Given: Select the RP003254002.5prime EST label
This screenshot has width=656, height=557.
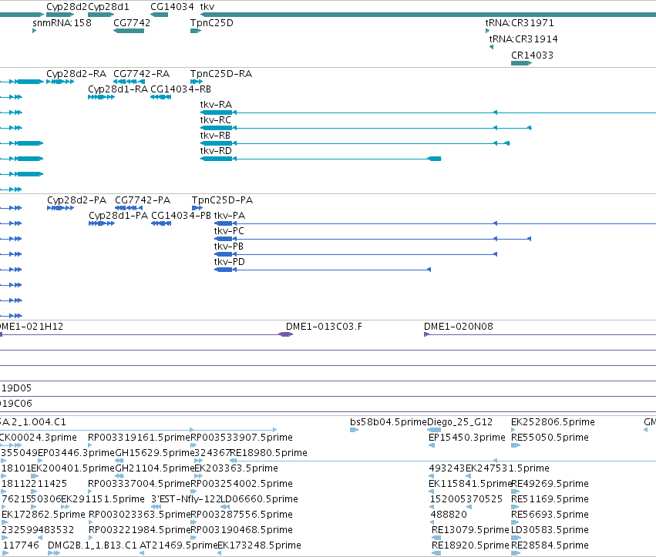Looking at the screenshot, I should click(x=242, y=484).
